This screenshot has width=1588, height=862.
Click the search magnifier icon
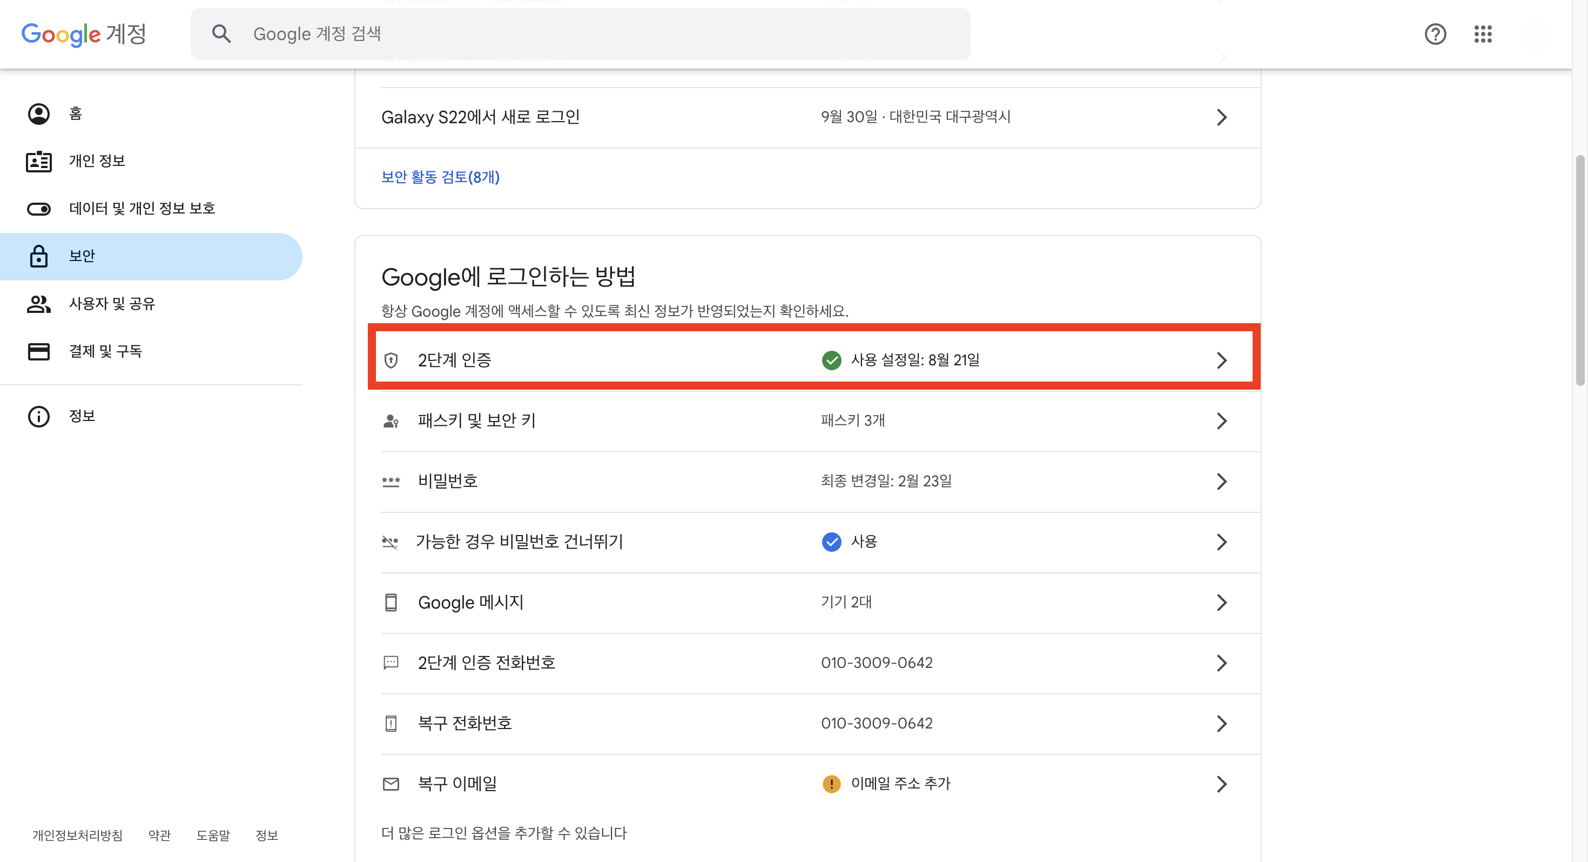[x=221, y=34]
